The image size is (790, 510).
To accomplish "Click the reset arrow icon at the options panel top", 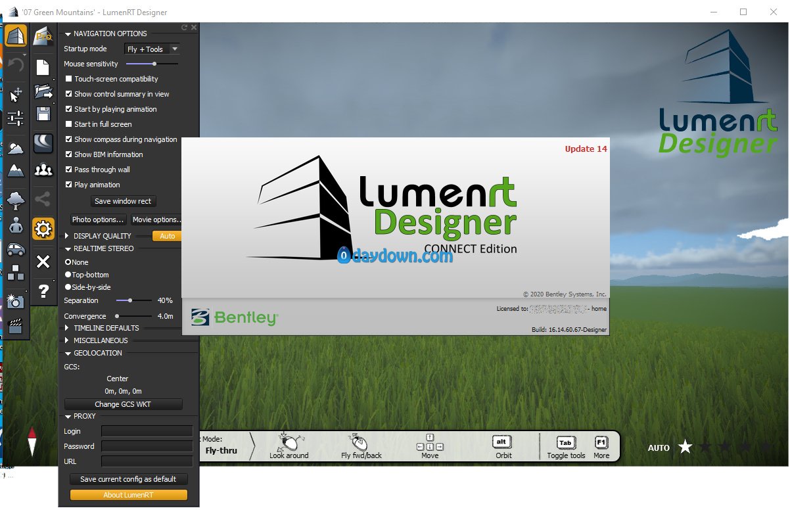I will (x=185, y=28).
